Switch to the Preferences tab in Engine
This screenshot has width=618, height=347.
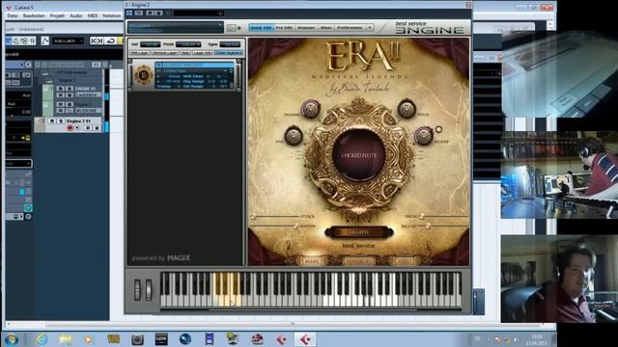[x=350, y=28]
